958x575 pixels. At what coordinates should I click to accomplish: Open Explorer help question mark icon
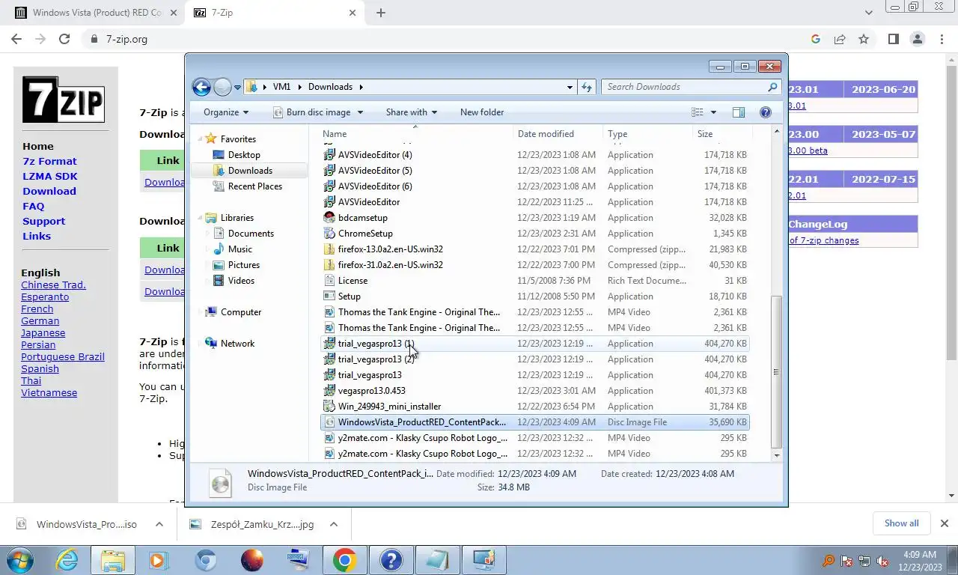[x=765, y=112]
